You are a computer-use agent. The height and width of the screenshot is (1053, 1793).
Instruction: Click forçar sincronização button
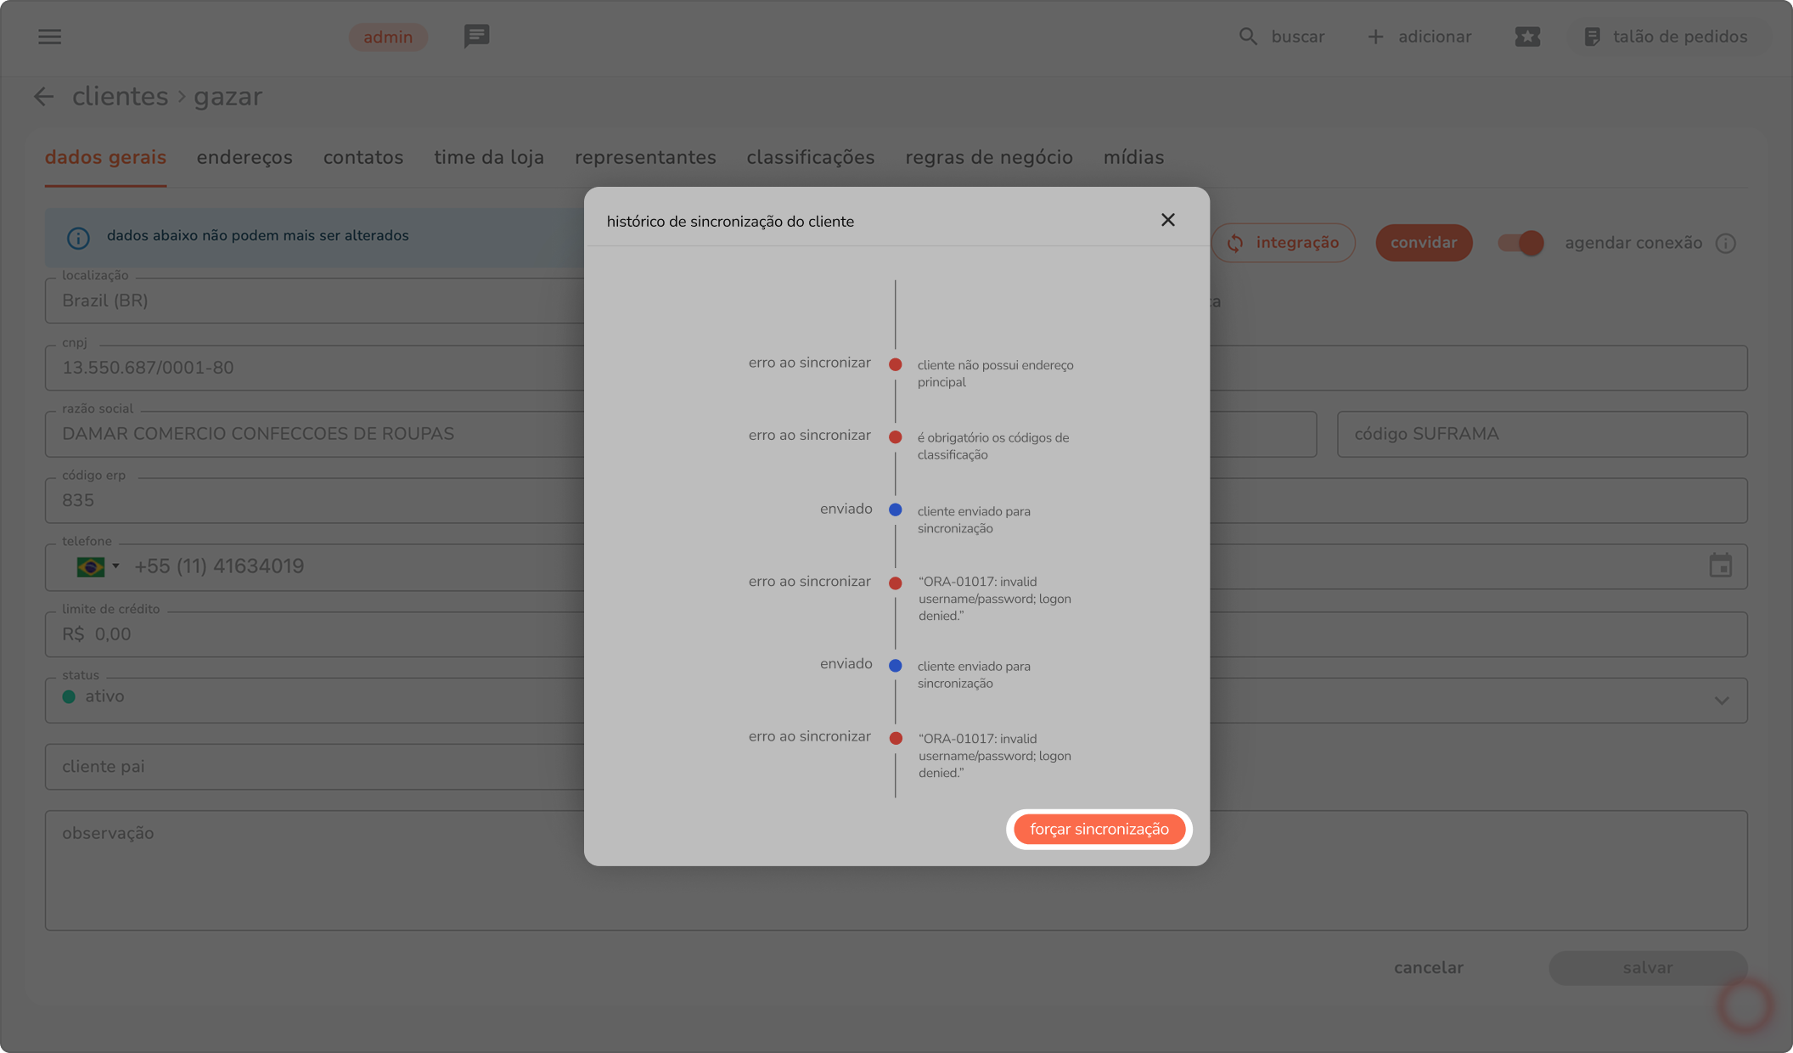(1099, 829)
